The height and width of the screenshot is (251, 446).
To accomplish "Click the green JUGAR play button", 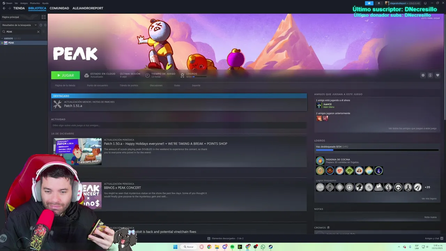I will (x=66, y=75).
